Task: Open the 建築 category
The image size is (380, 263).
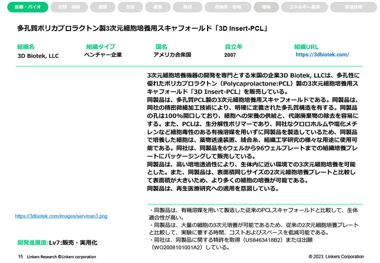Action: [x=103, y=7]
